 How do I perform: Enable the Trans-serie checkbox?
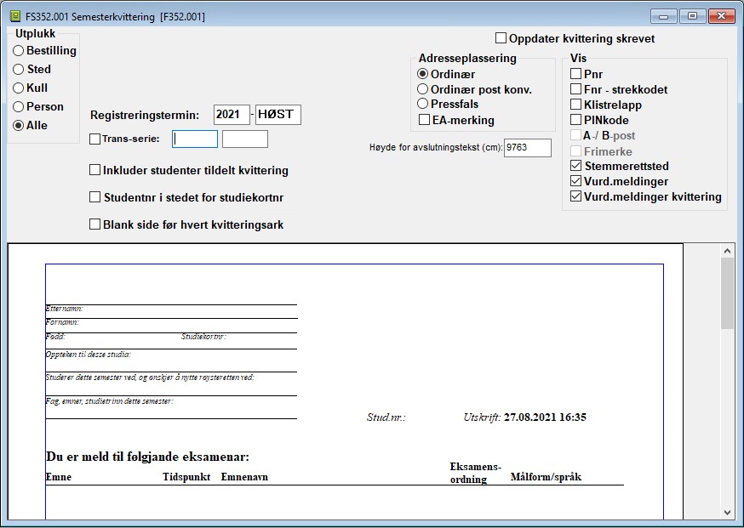[94, 139]
